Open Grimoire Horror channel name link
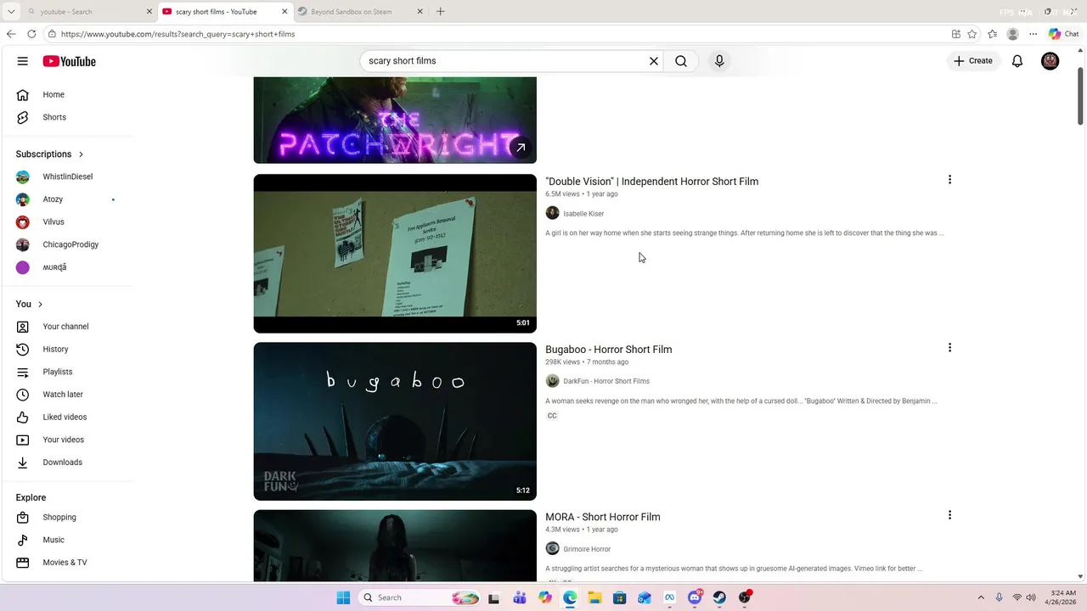Image resolution: width=1087 pixels, height=611 pixels. [x=587, y=549]
